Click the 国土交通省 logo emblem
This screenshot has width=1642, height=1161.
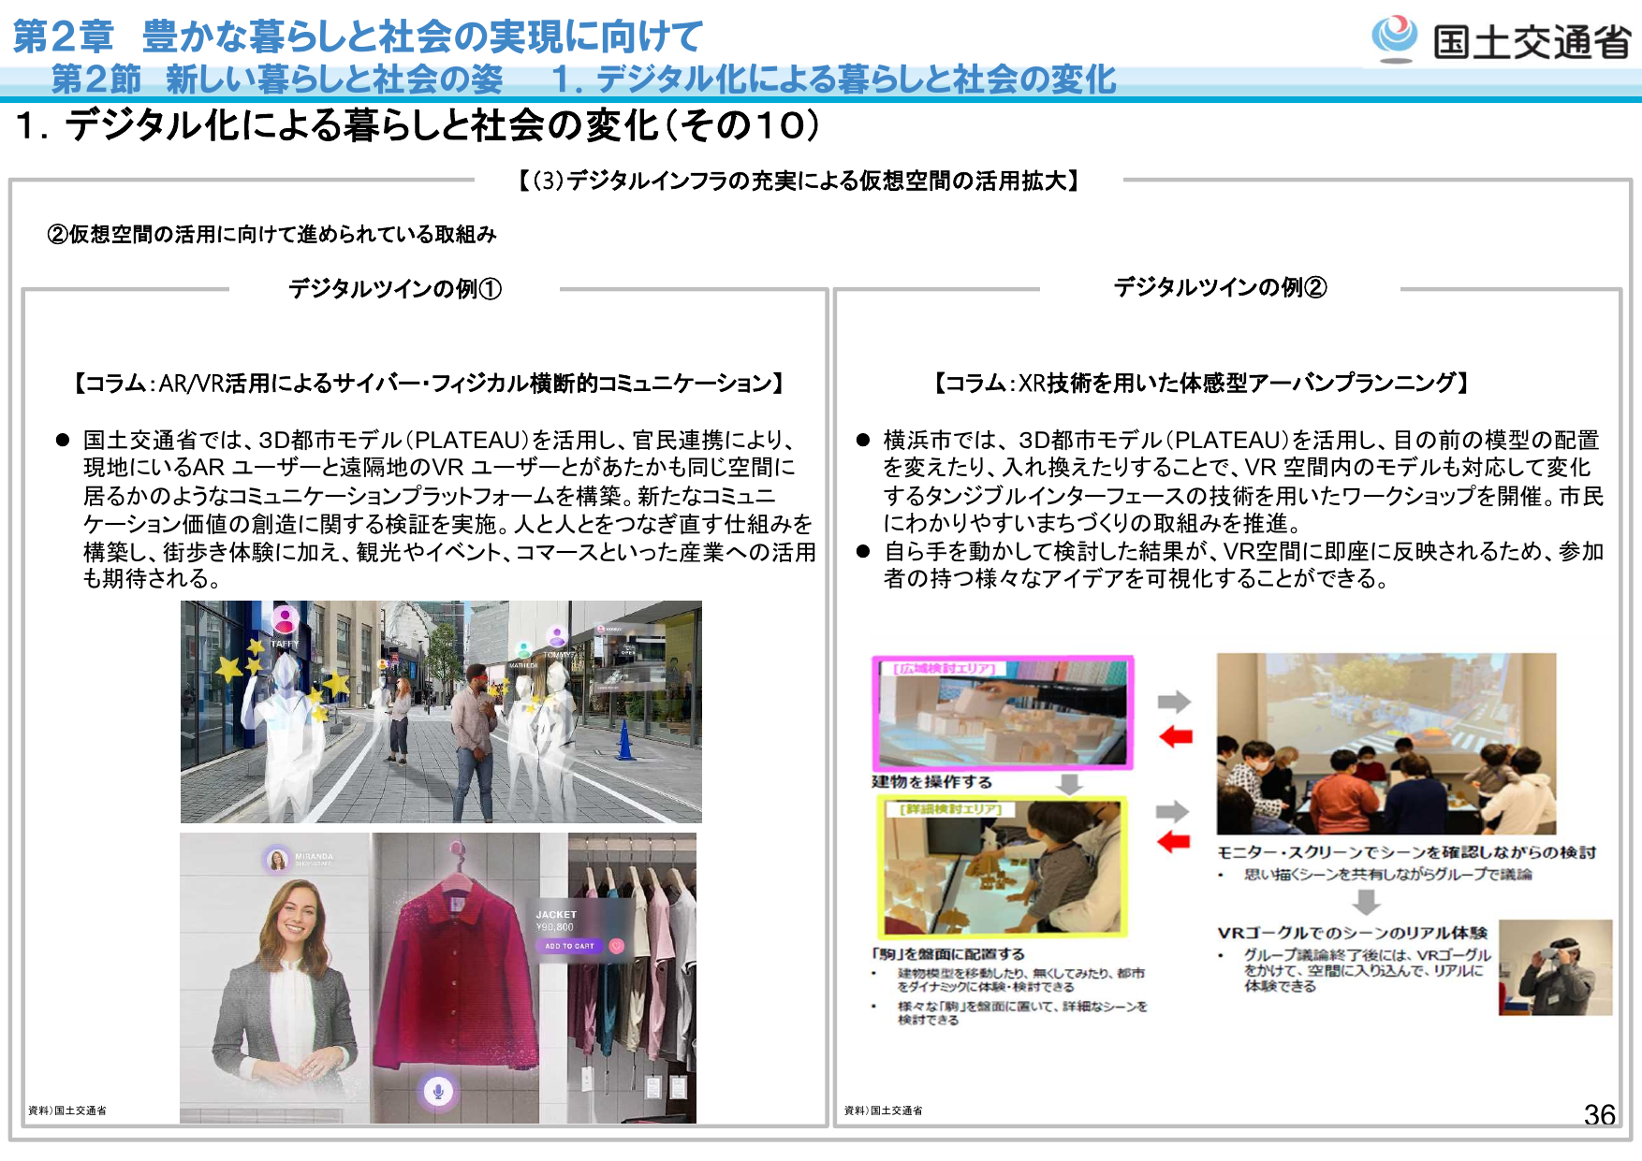pos(1395,37)
